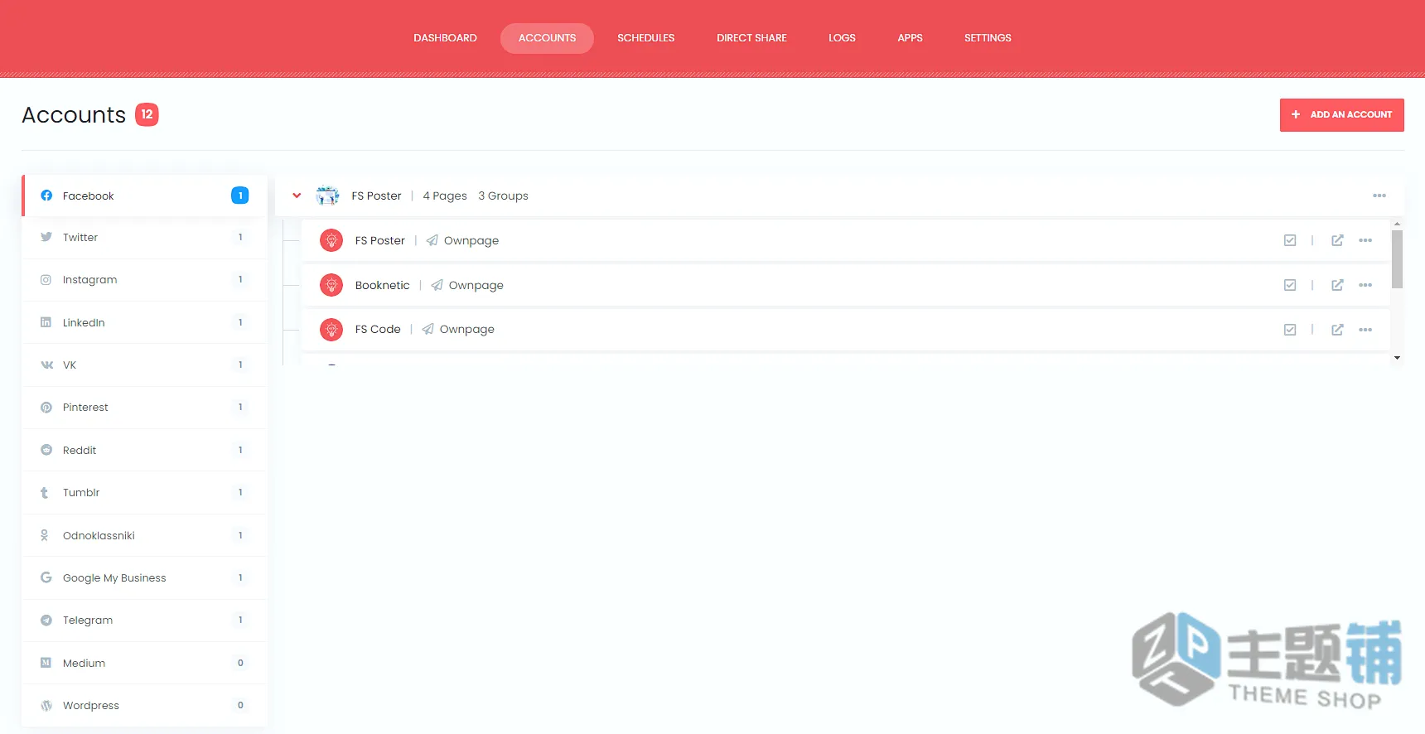Click the Medium account count 0
The image size is (1425, 734).
[240, 663]
